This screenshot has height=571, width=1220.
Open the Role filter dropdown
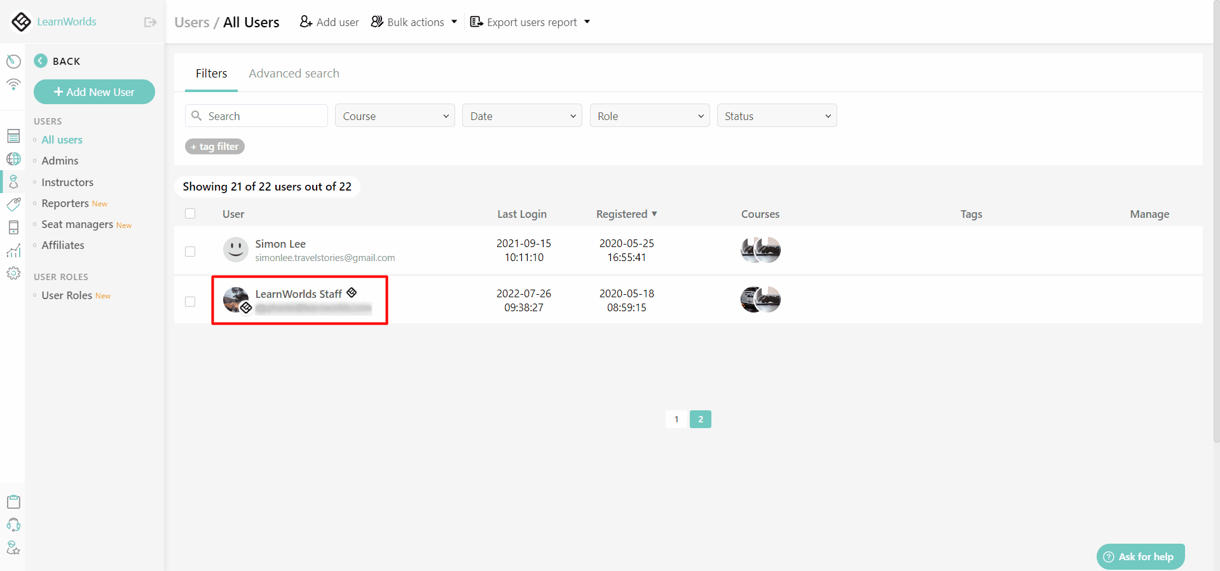coord(650,116)
